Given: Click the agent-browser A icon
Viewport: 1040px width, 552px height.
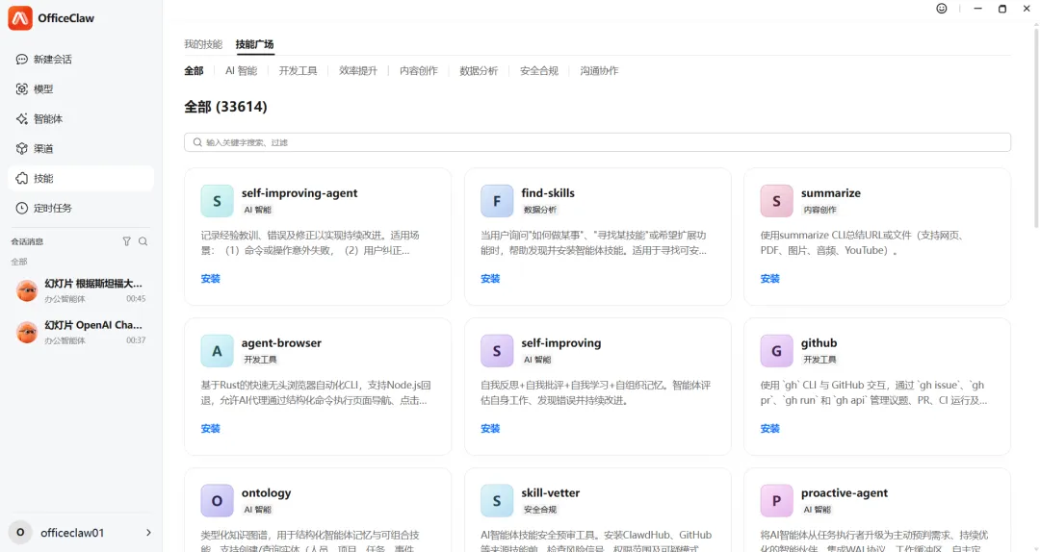Looking at the screenshot, I should click(x=217, y=351).
